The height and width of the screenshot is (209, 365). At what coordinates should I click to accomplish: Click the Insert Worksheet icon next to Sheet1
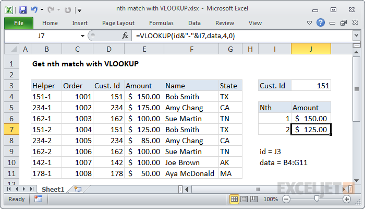[x=78, y=189]
